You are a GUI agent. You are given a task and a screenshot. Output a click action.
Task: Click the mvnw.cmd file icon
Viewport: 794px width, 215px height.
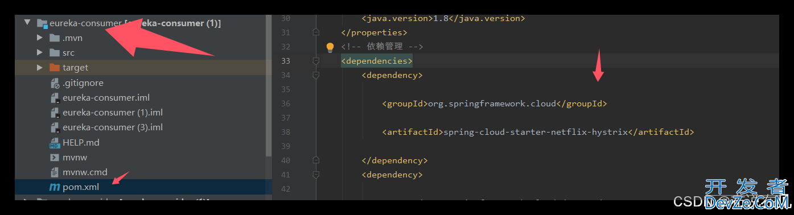pyautogui.click(x=55, y=172)
